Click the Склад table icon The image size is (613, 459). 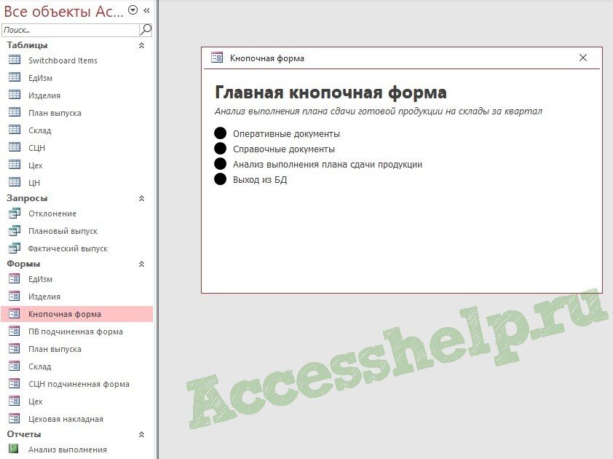[x=15, y=130]
